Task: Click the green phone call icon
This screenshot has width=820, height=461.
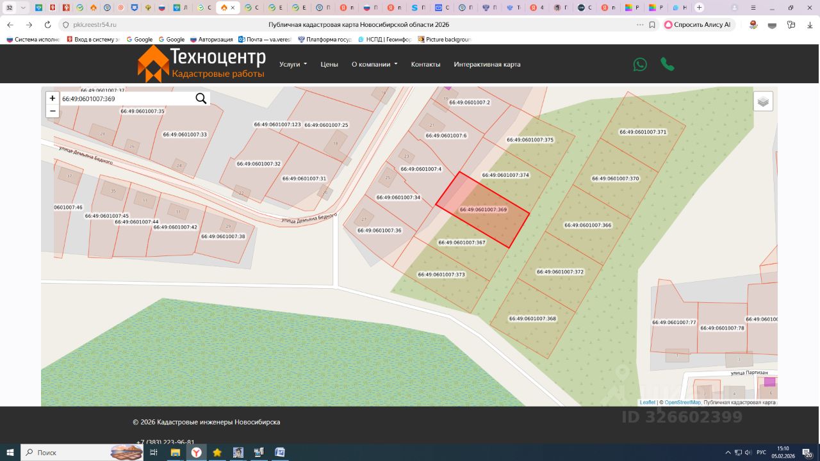Action: point(668,64)
